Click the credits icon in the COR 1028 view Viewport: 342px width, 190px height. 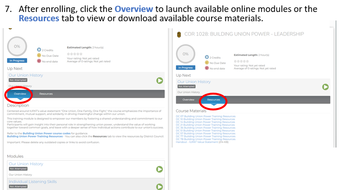tap(207, 57)
